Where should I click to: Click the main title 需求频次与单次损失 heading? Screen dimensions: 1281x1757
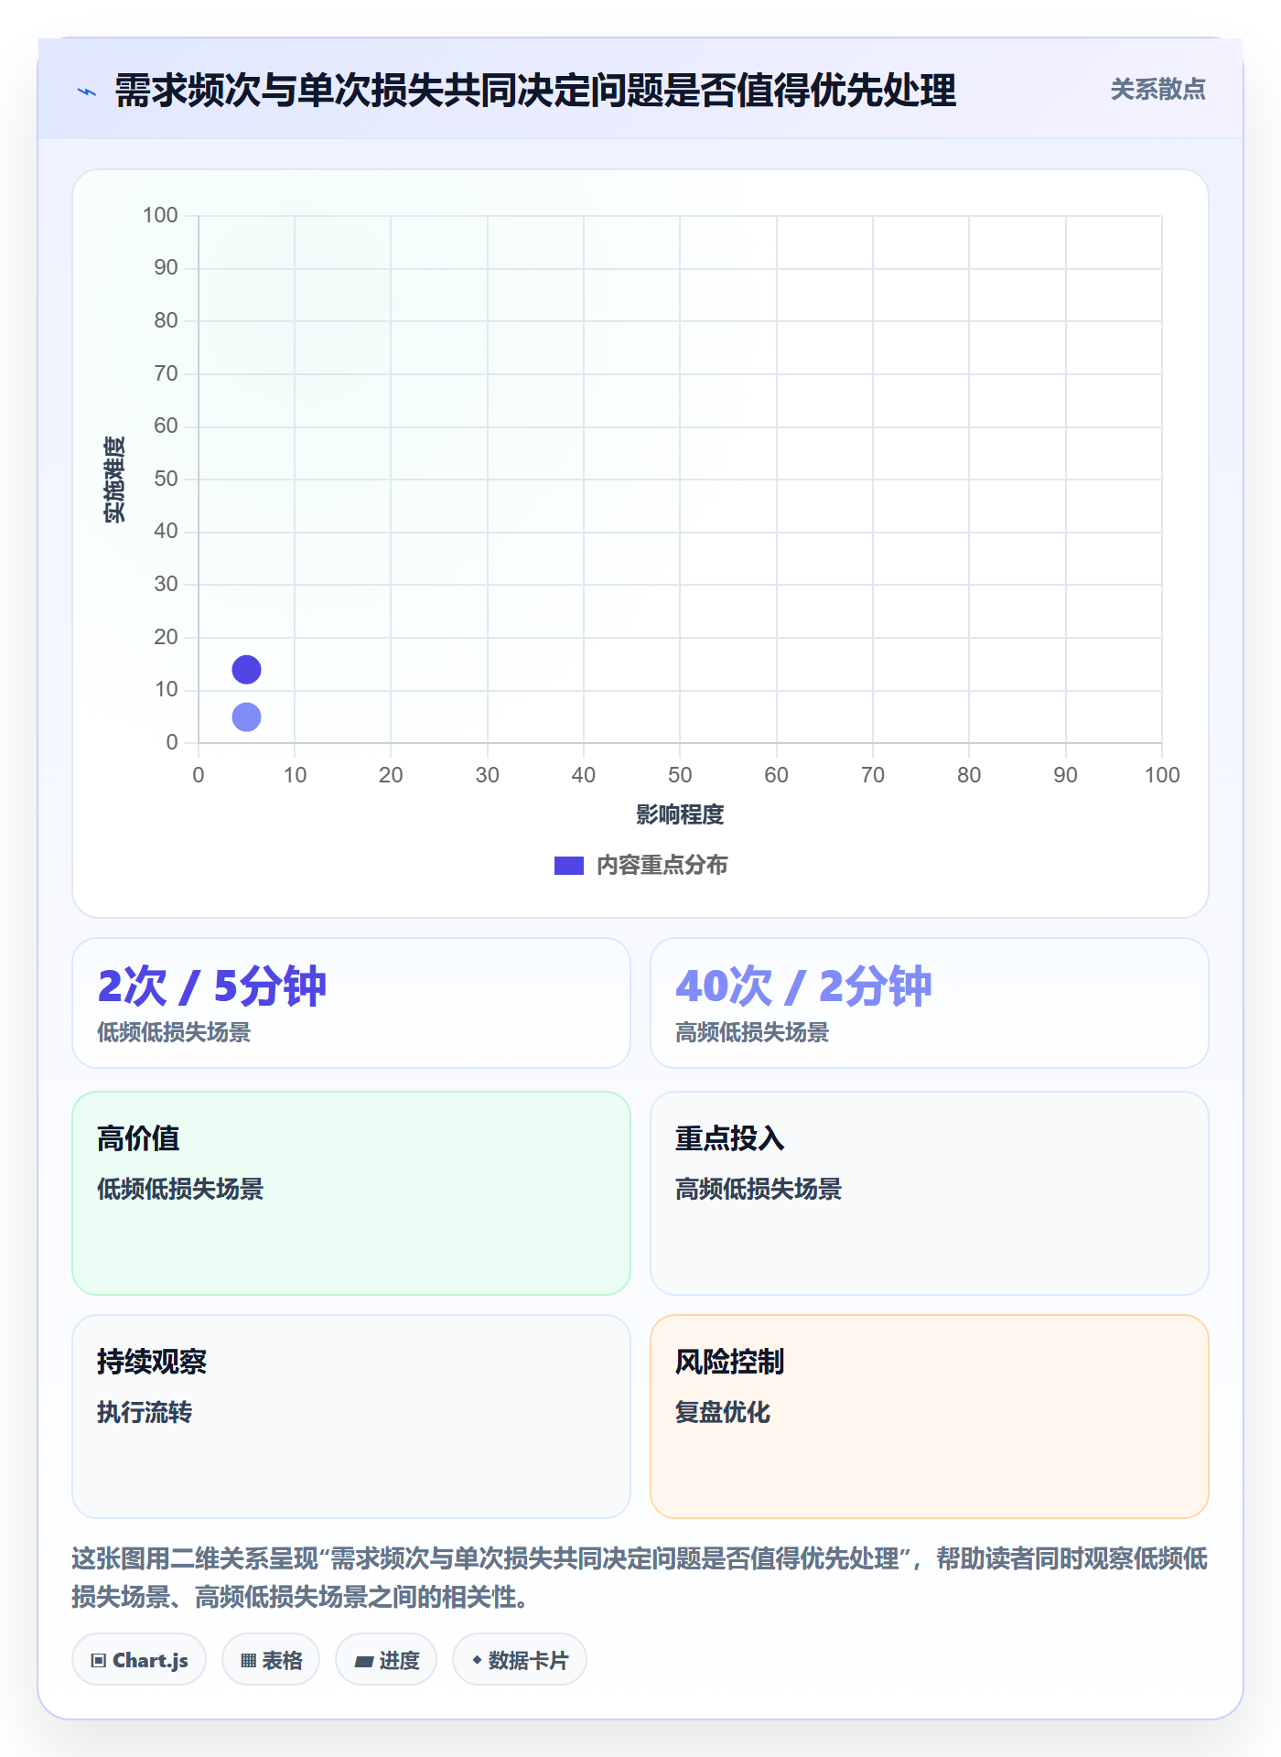(535, 91)
